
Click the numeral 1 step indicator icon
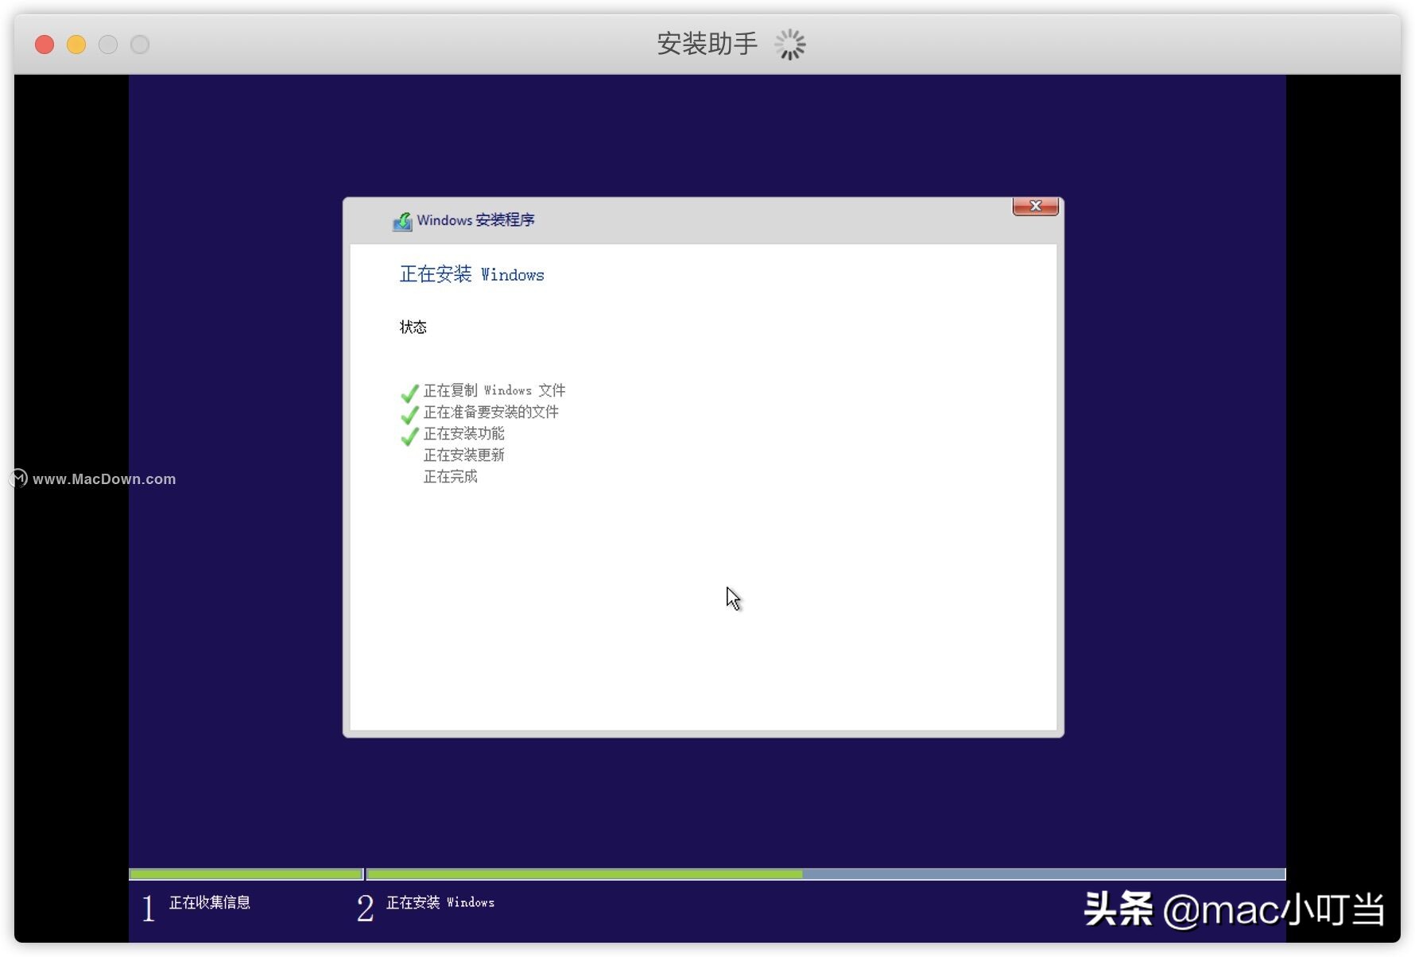tap(148, 908)
